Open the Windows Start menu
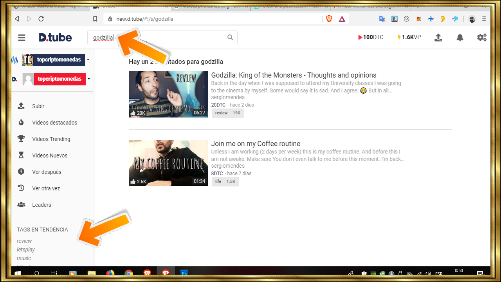 [x=18, y=273]
